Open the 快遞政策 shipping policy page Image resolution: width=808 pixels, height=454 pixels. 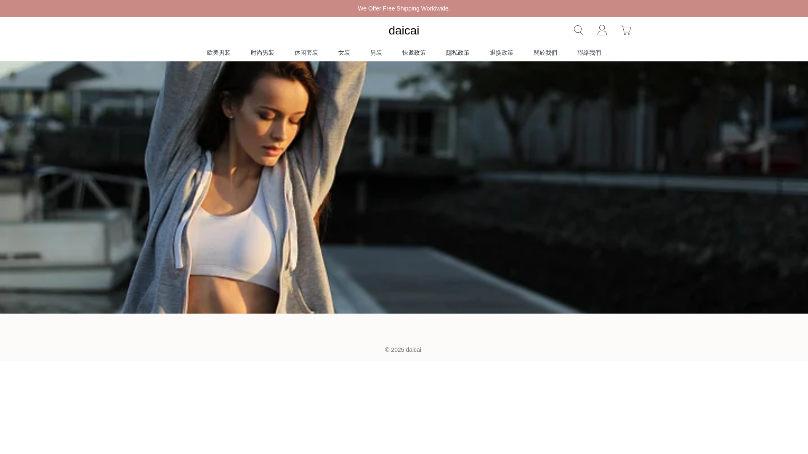[414, 53]
